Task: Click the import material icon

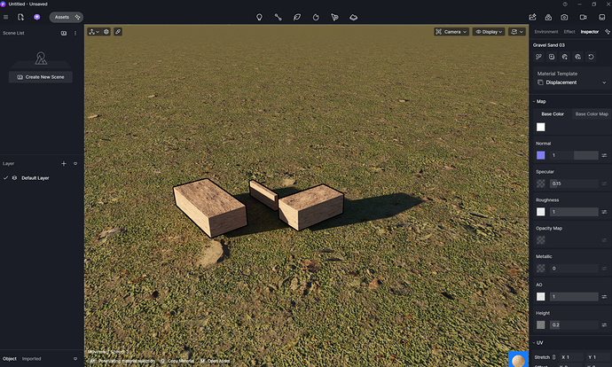Action: [565, 57]
